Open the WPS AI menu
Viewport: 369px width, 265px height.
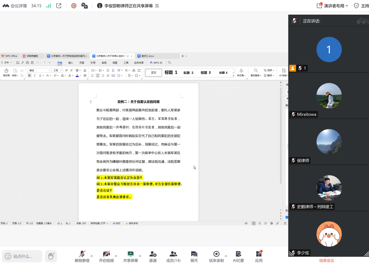click(x=156, y=63)
